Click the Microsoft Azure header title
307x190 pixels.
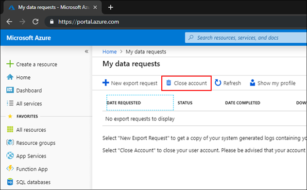(29, 37)
